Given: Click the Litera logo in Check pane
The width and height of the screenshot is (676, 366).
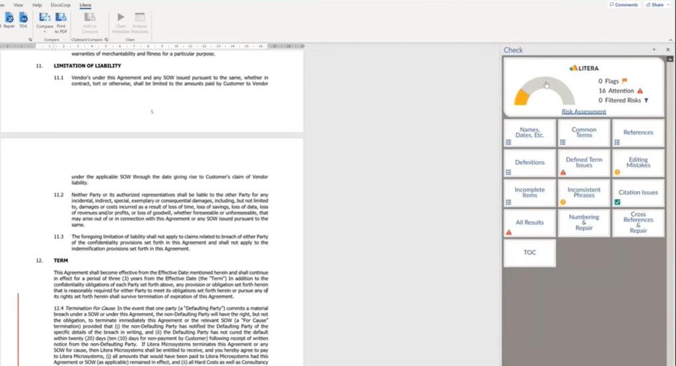Looking at the screenshot, I should pos(584,68).
